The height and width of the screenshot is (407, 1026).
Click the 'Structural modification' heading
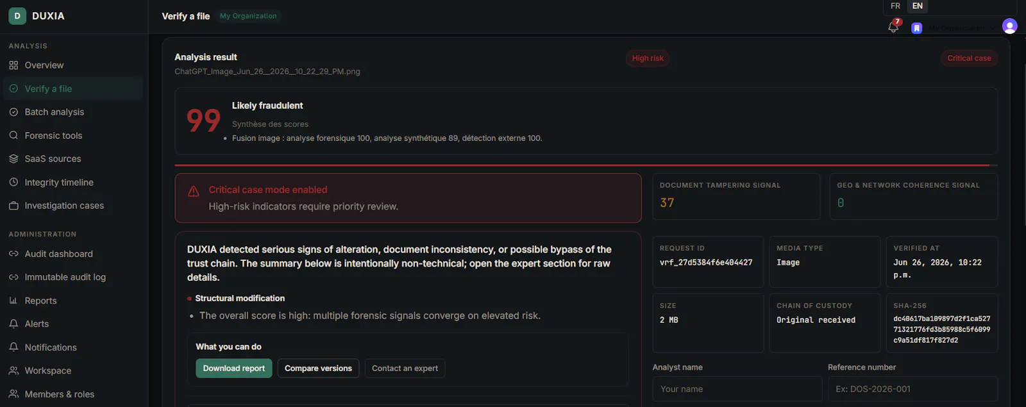pyautogui.click(x=240, y=299)
